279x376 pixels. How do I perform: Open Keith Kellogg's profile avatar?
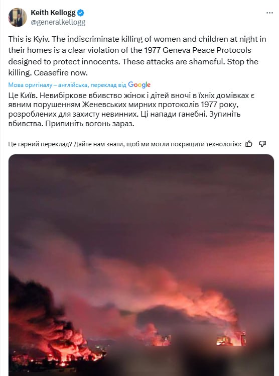[18, 17]
